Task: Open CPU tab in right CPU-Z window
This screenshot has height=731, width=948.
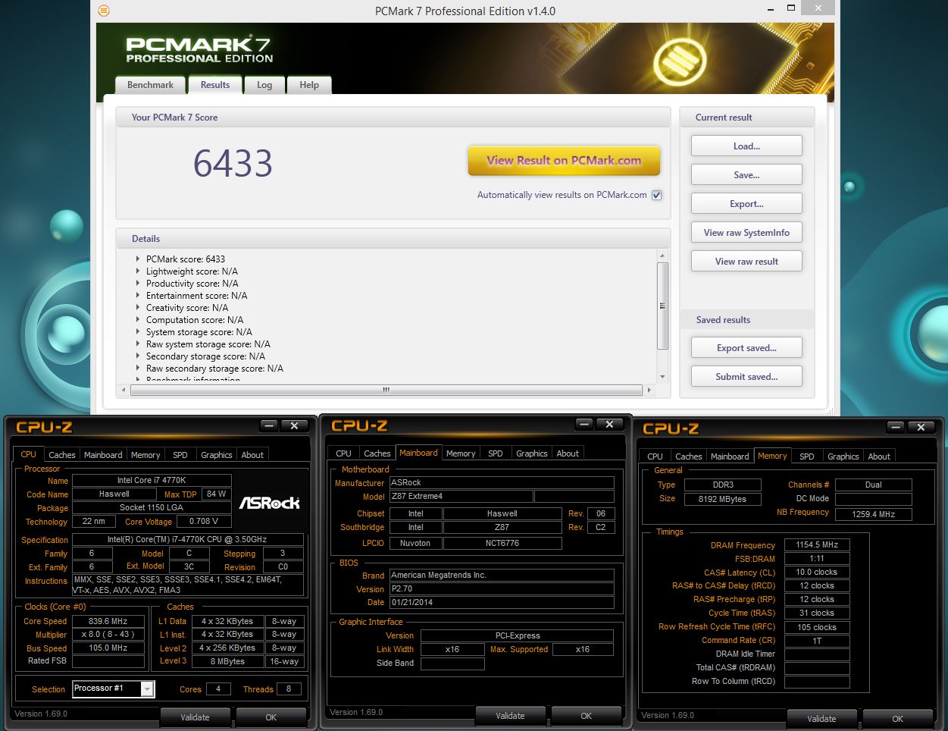Action: (x=655, y=456)
